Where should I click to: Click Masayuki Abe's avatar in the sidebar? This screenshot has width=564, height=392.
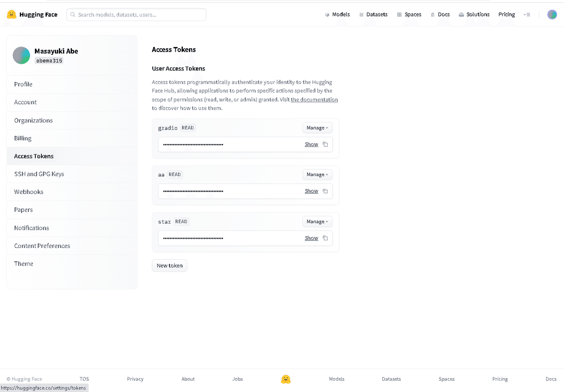coord(21,55)
